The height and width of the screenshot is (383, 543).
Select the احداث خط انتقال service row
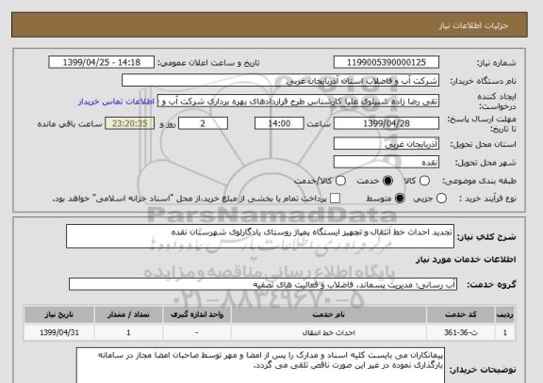[270, 332]
